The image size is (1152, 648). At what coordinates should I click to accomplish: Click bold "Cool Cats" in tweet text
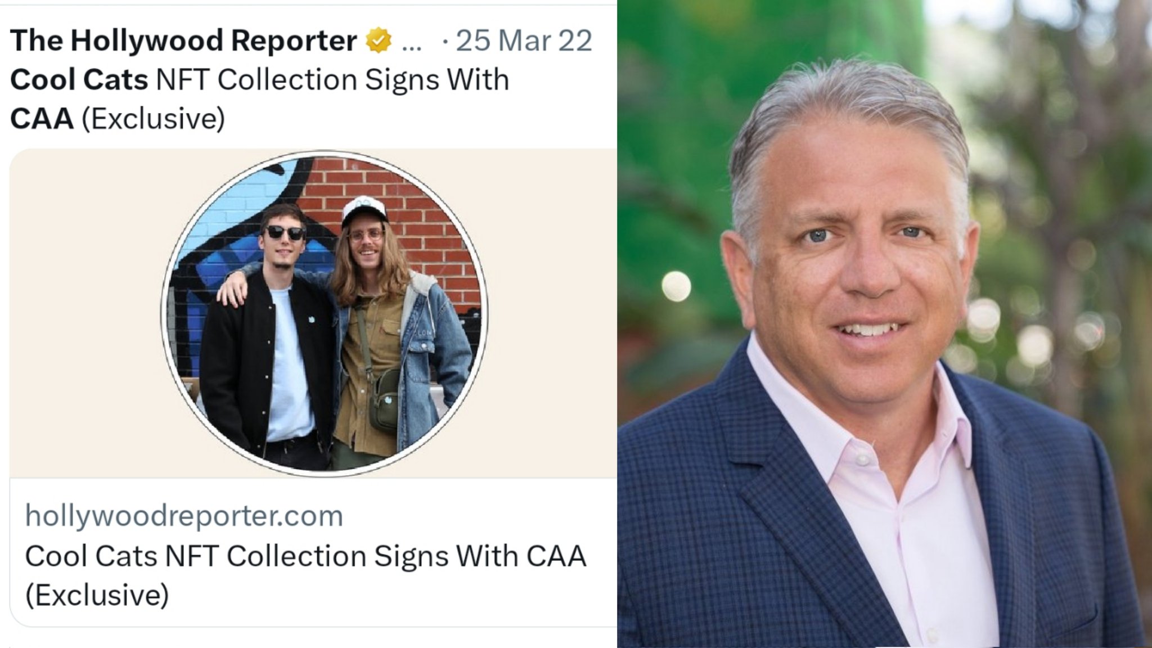point(79,79)
